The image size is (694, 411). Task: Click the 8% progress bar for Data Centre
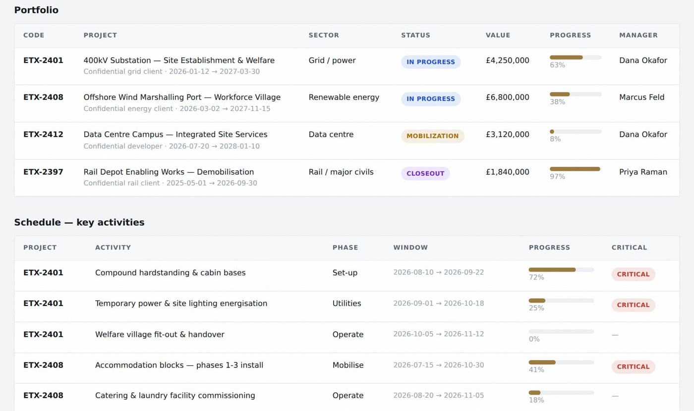point(576,132)
